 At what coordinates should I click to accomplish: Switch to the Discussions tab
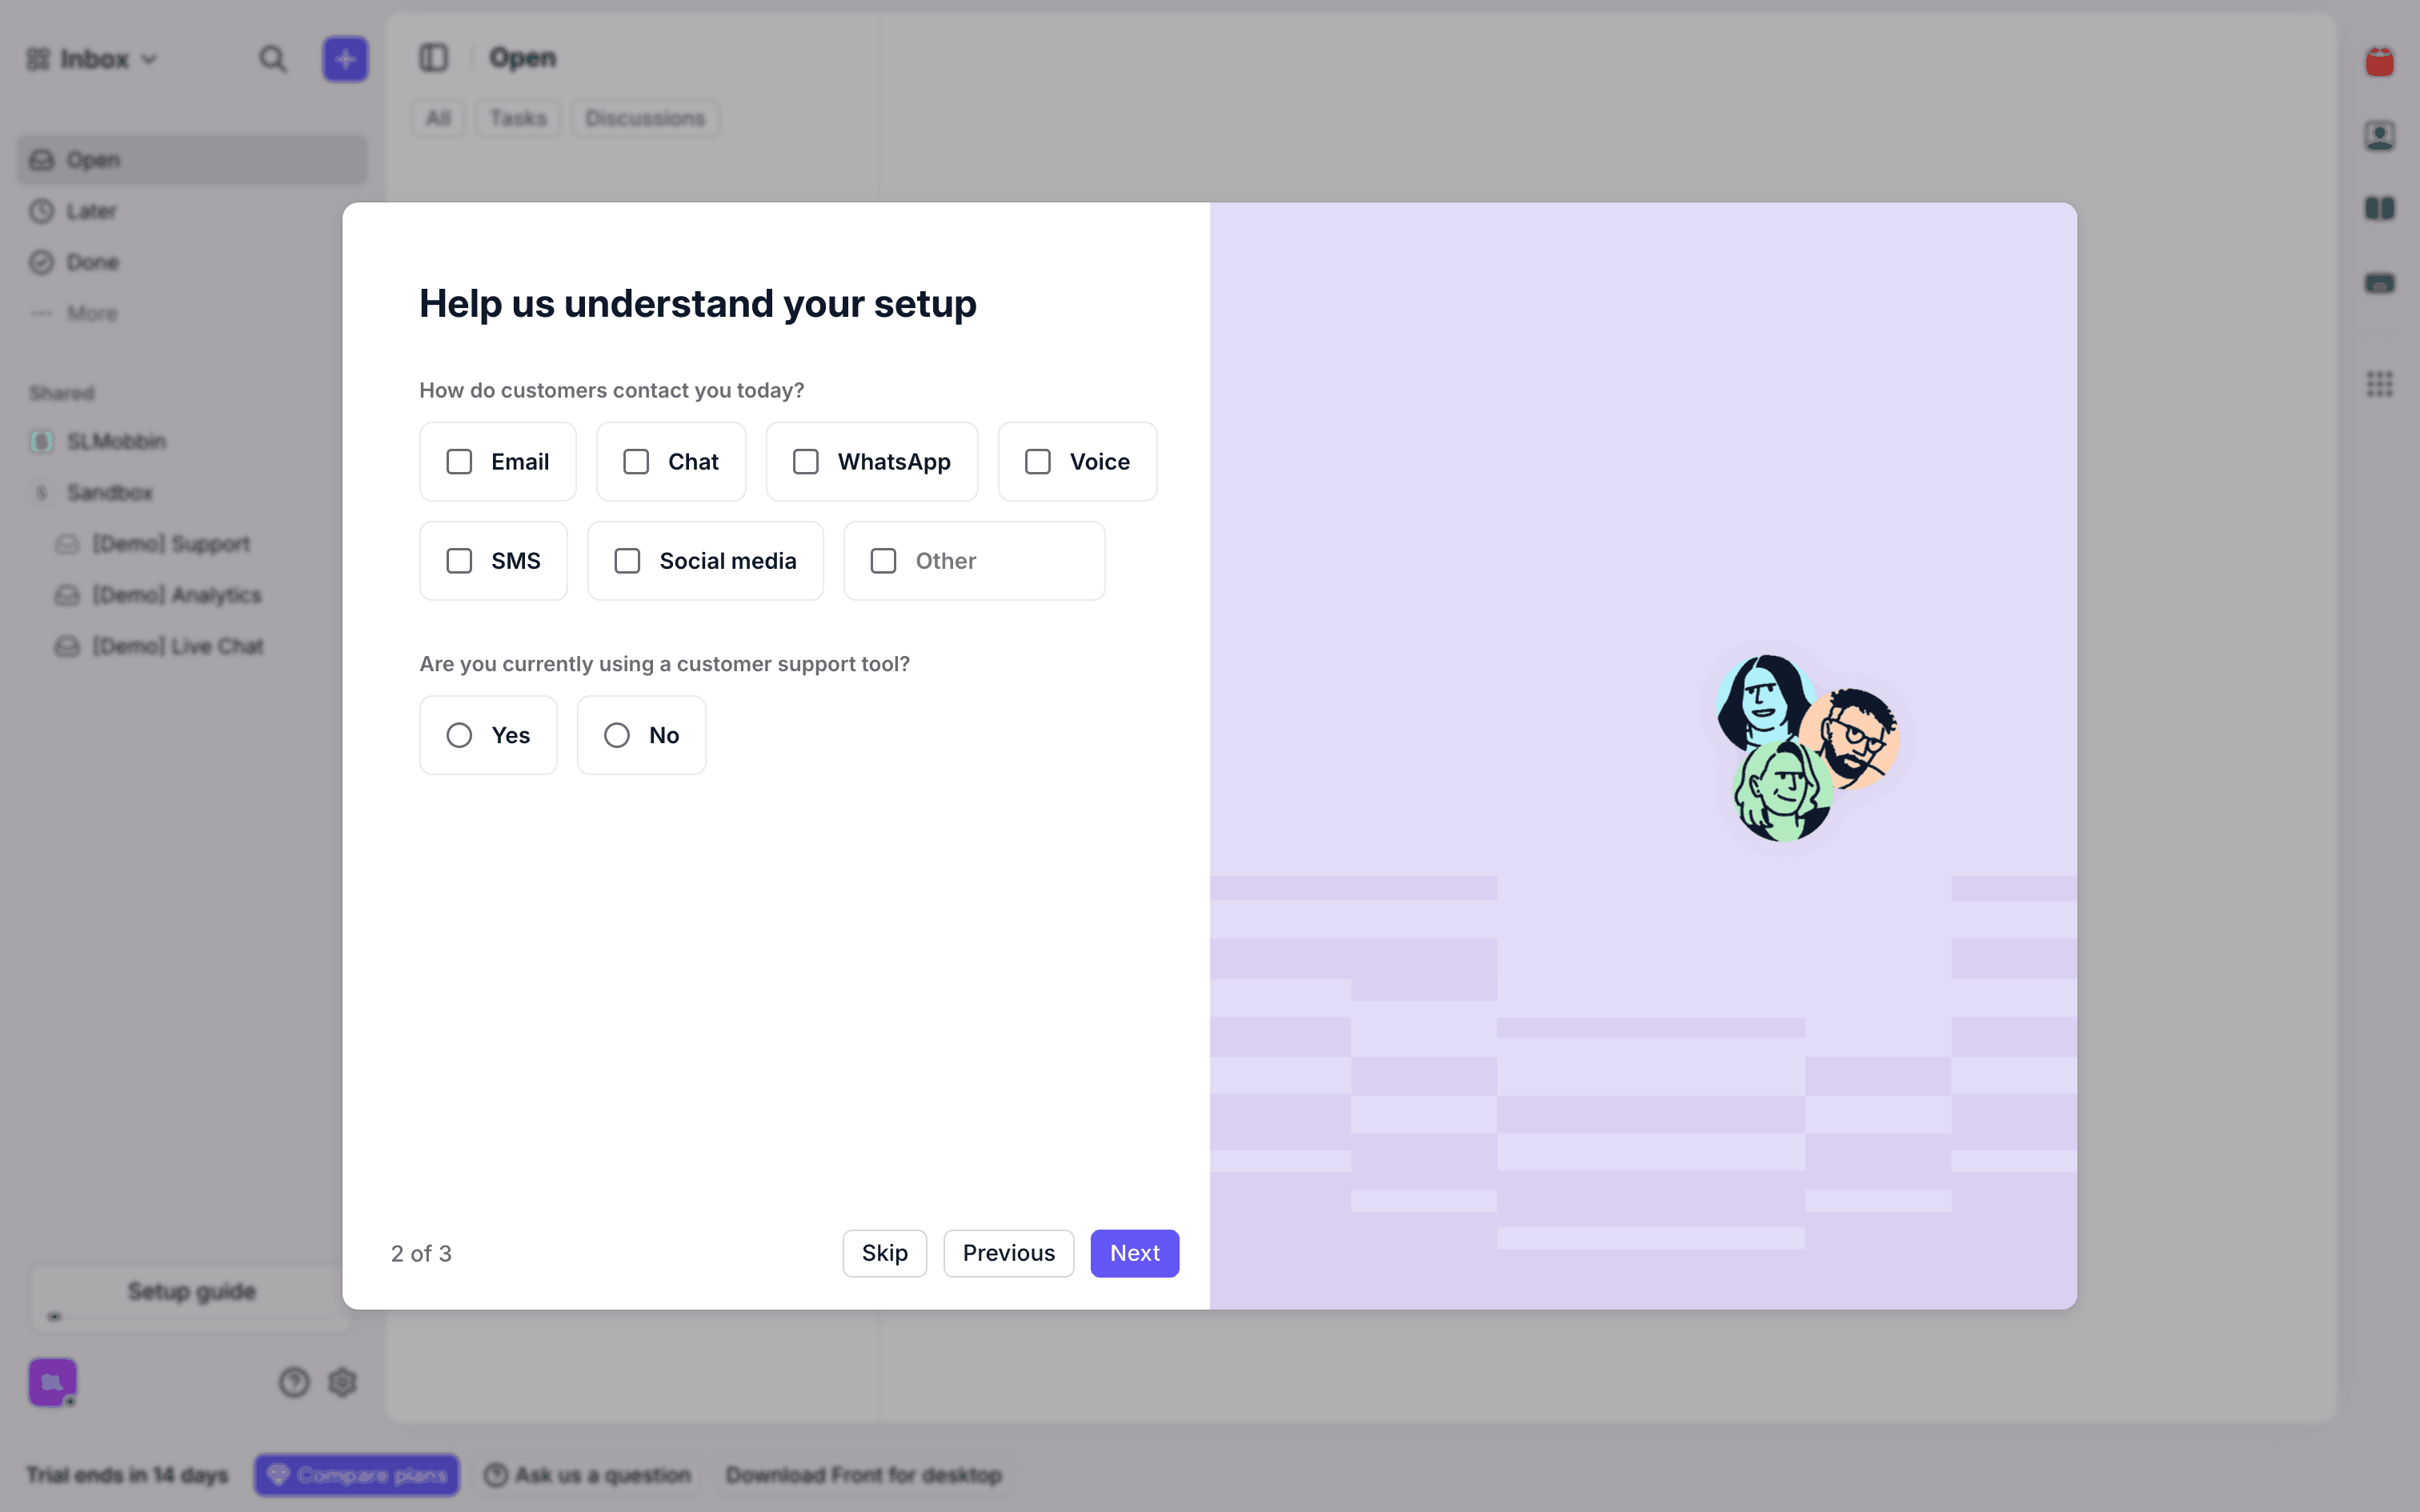click(645, 118)
